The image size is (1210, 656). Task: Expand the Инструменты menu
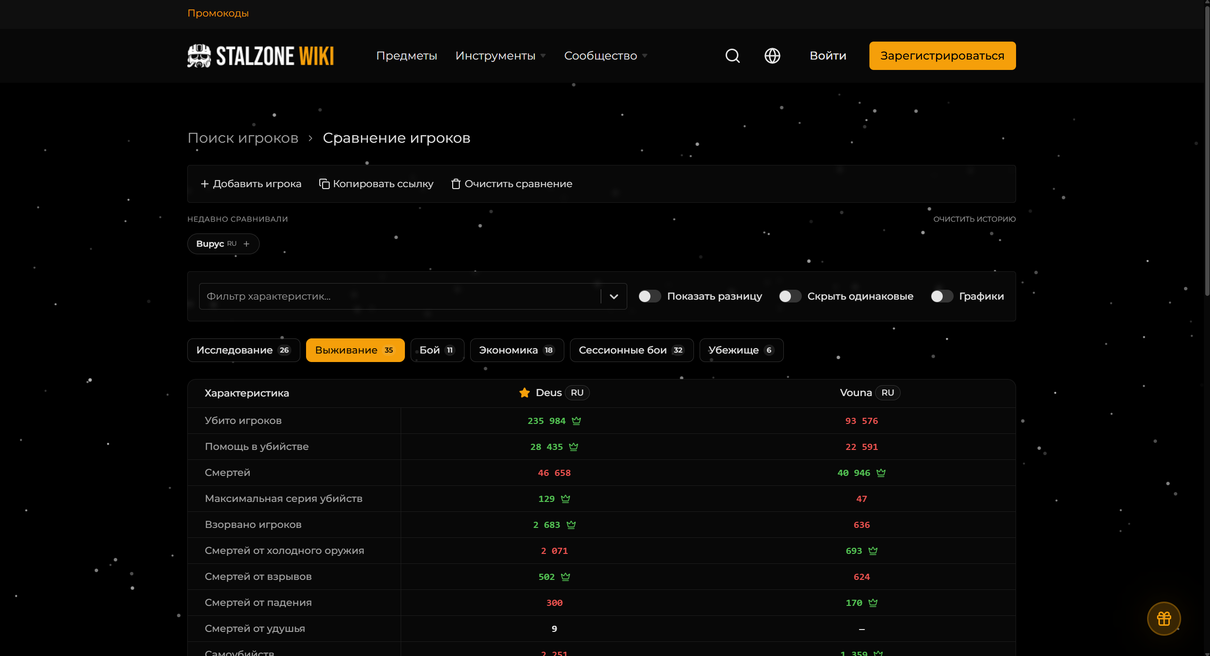500,56
